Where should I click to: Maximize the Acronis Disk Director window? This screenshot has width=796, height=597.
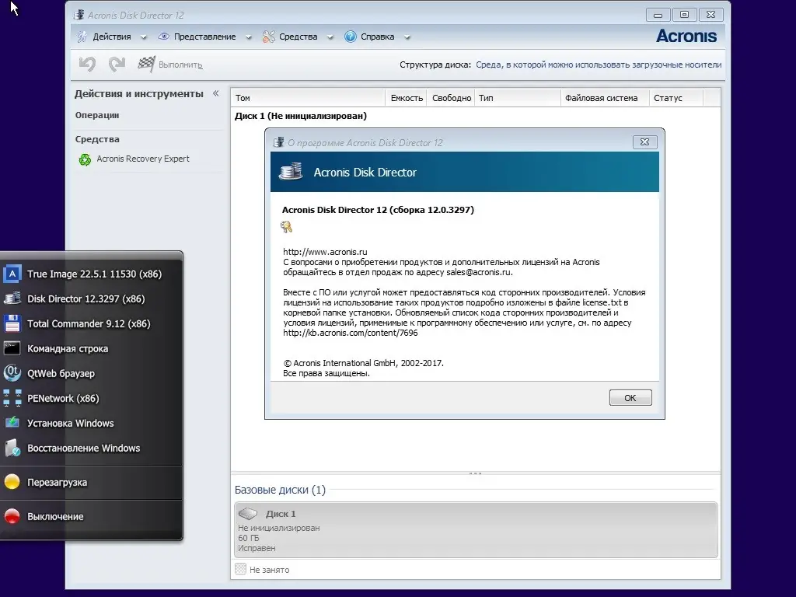(x=684, y=15)
